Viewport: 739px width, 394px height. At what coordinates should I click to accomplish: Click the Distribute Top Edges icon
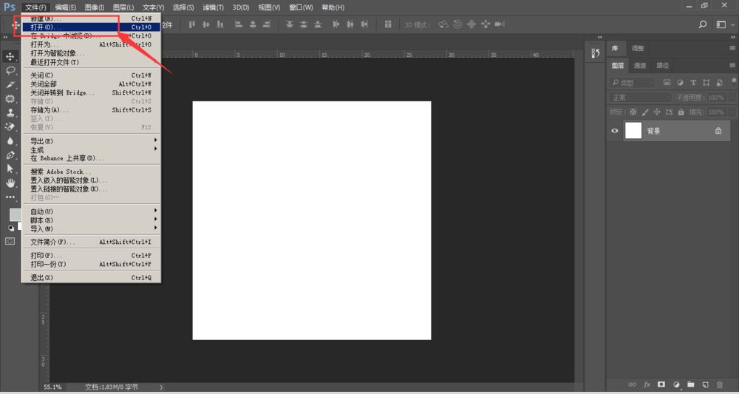[x=290, y=24]
